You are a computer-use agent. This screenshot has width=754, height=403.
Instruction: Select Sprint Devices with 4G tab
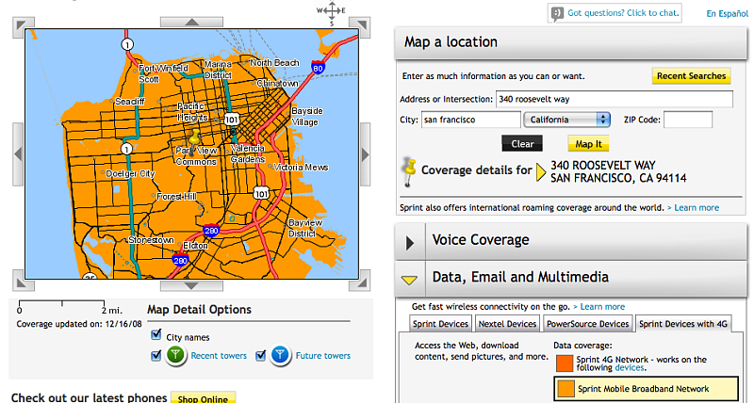[682, 324]
